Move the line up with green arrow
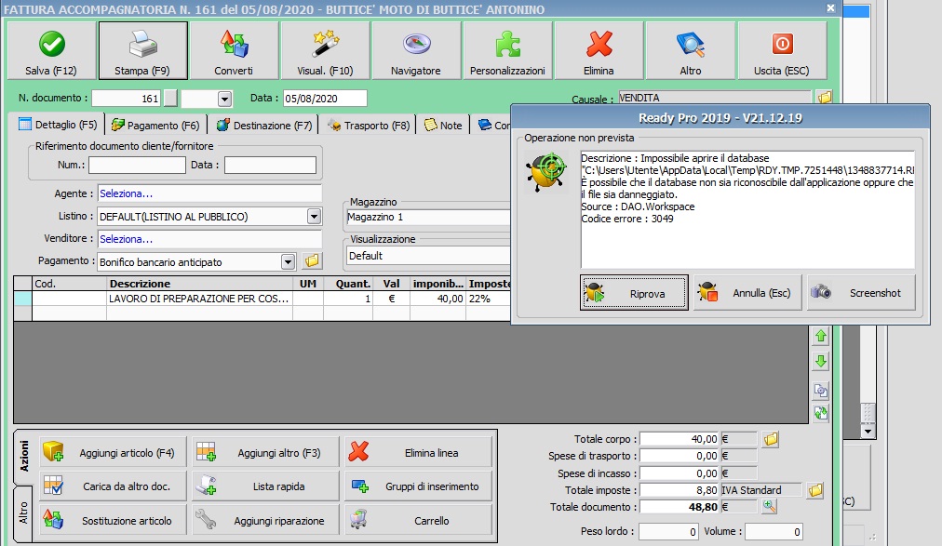The width and height of the screenshot is (942, 546). pos(821,336)
